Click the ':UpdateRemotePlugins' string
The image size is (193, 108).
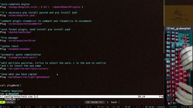tap(66, 7)
